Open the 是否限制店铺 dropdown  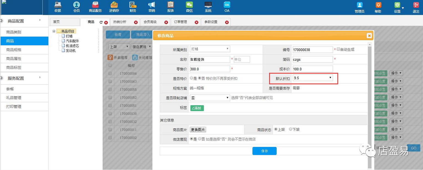pos(210,98)
